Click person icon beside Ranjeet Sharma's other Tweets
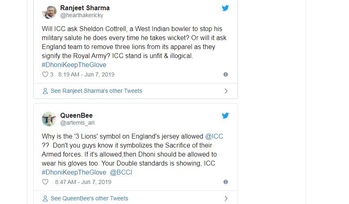Screen dimensions: 349x204 click(x=45, y=91)
